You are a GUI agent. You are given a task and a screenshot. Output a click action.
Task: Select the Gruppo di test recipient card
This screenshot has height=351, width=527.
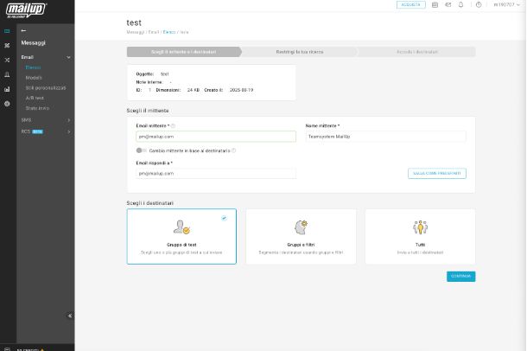(181, 236)
